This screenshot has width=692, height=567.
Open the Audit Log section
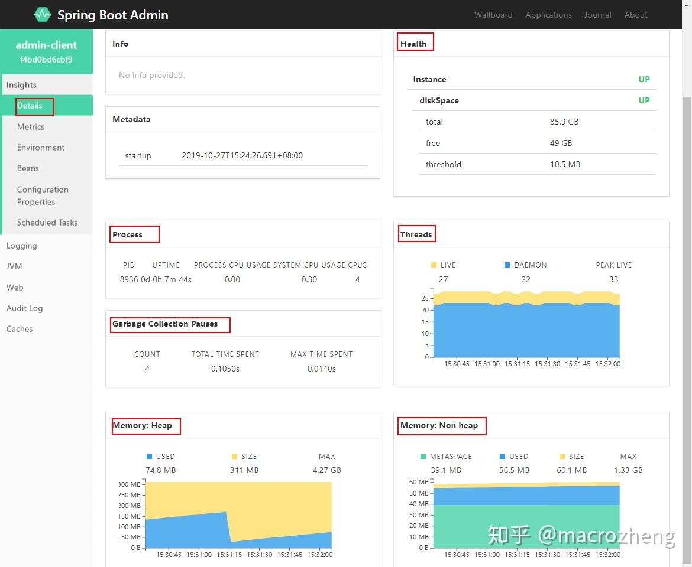point(24,308)
